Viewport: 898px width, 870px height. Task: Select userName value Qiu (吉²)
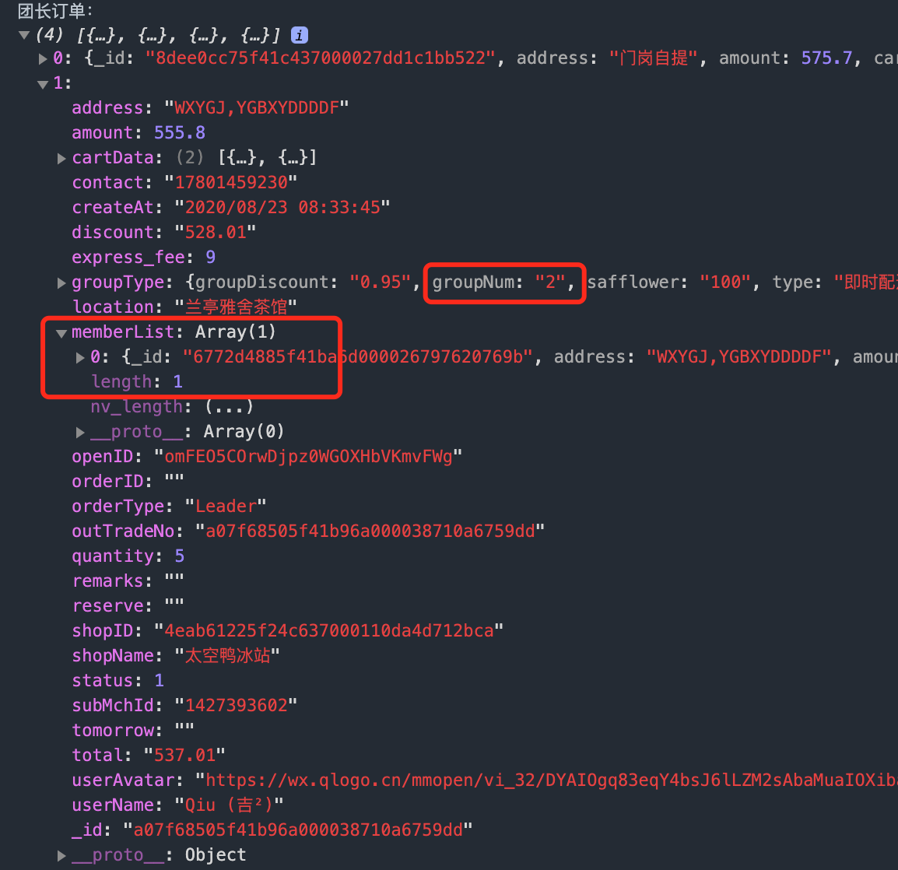pyautogui.click(x=229, y=805)
